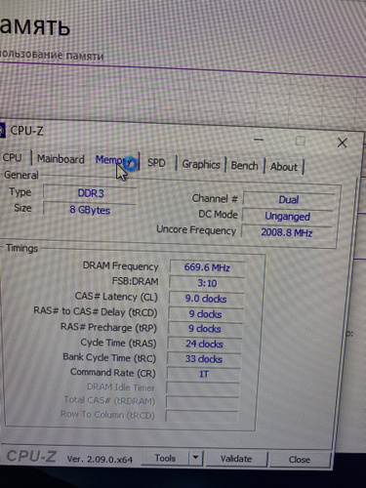This screenshot has height=488, width=366.
Task: Click the Command Rate 1T field
Action: point(204,374)
